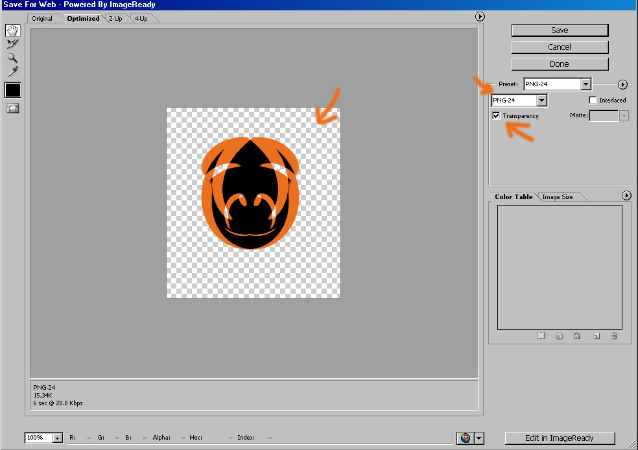Lock selected colors with padlock icon
The height and width of the screenshot is (450, 638).
coord(576,336)
